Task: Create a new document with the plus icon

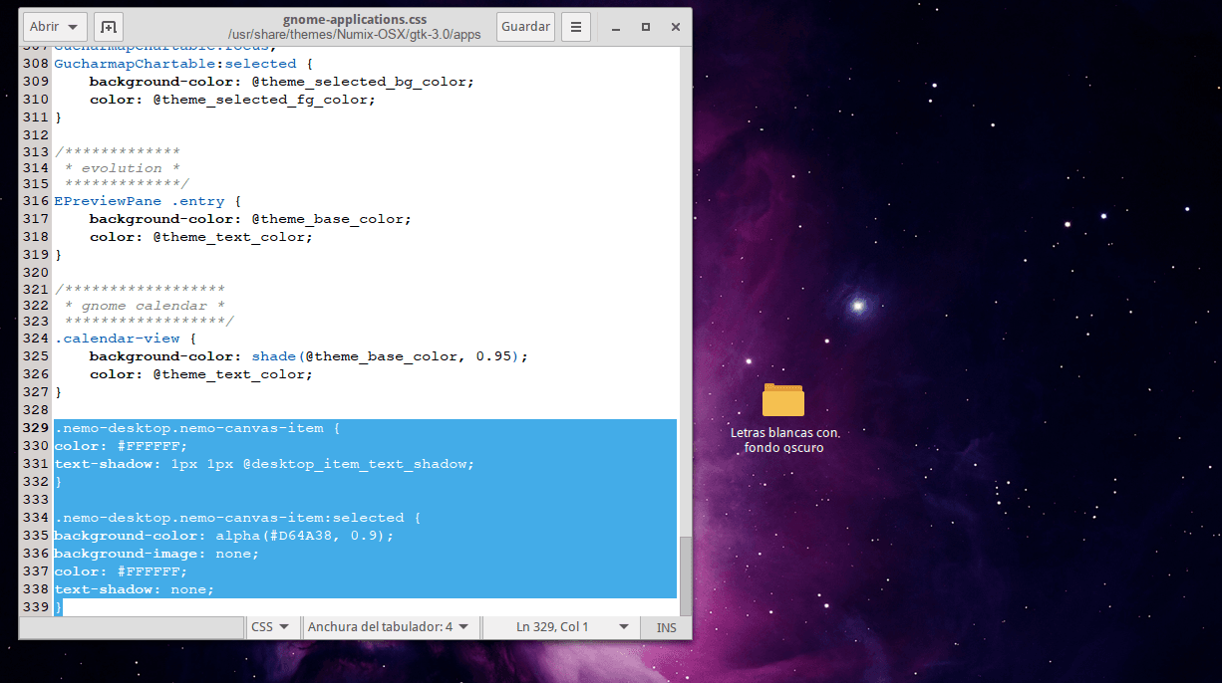Action: (109, 27)
